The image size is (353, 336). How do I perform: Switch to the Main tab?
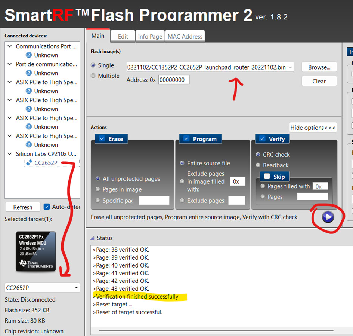click(x=98, y=36)
